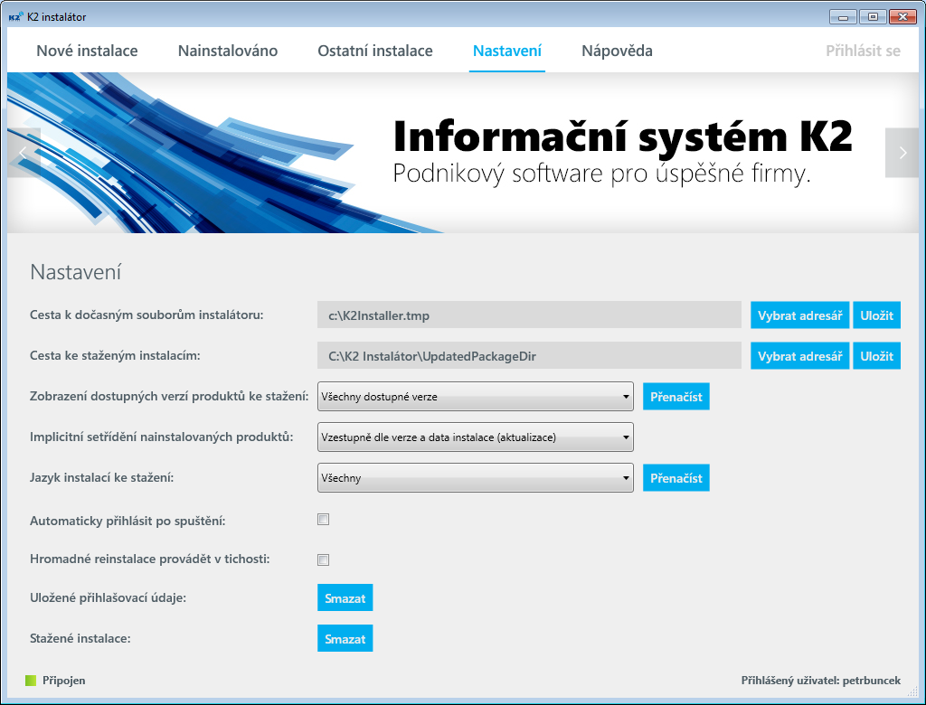
Task: Go to next banner slide arrow
Action: 902,153
